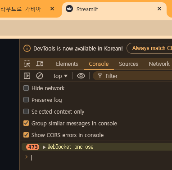Focus the console Filter input field

(x=132, y=76)
